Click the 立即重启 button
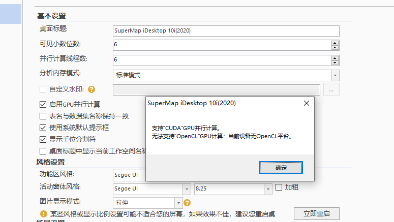This screenshot has height=222, width=394. point(317,213)
